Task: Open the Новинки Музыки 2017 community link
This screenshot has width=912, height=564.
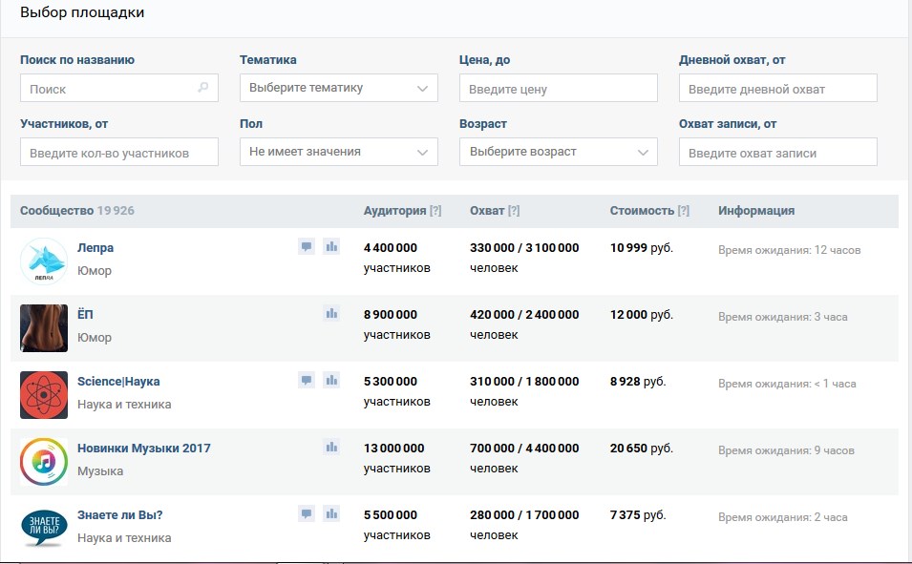Action: click(x=143, y=449)
